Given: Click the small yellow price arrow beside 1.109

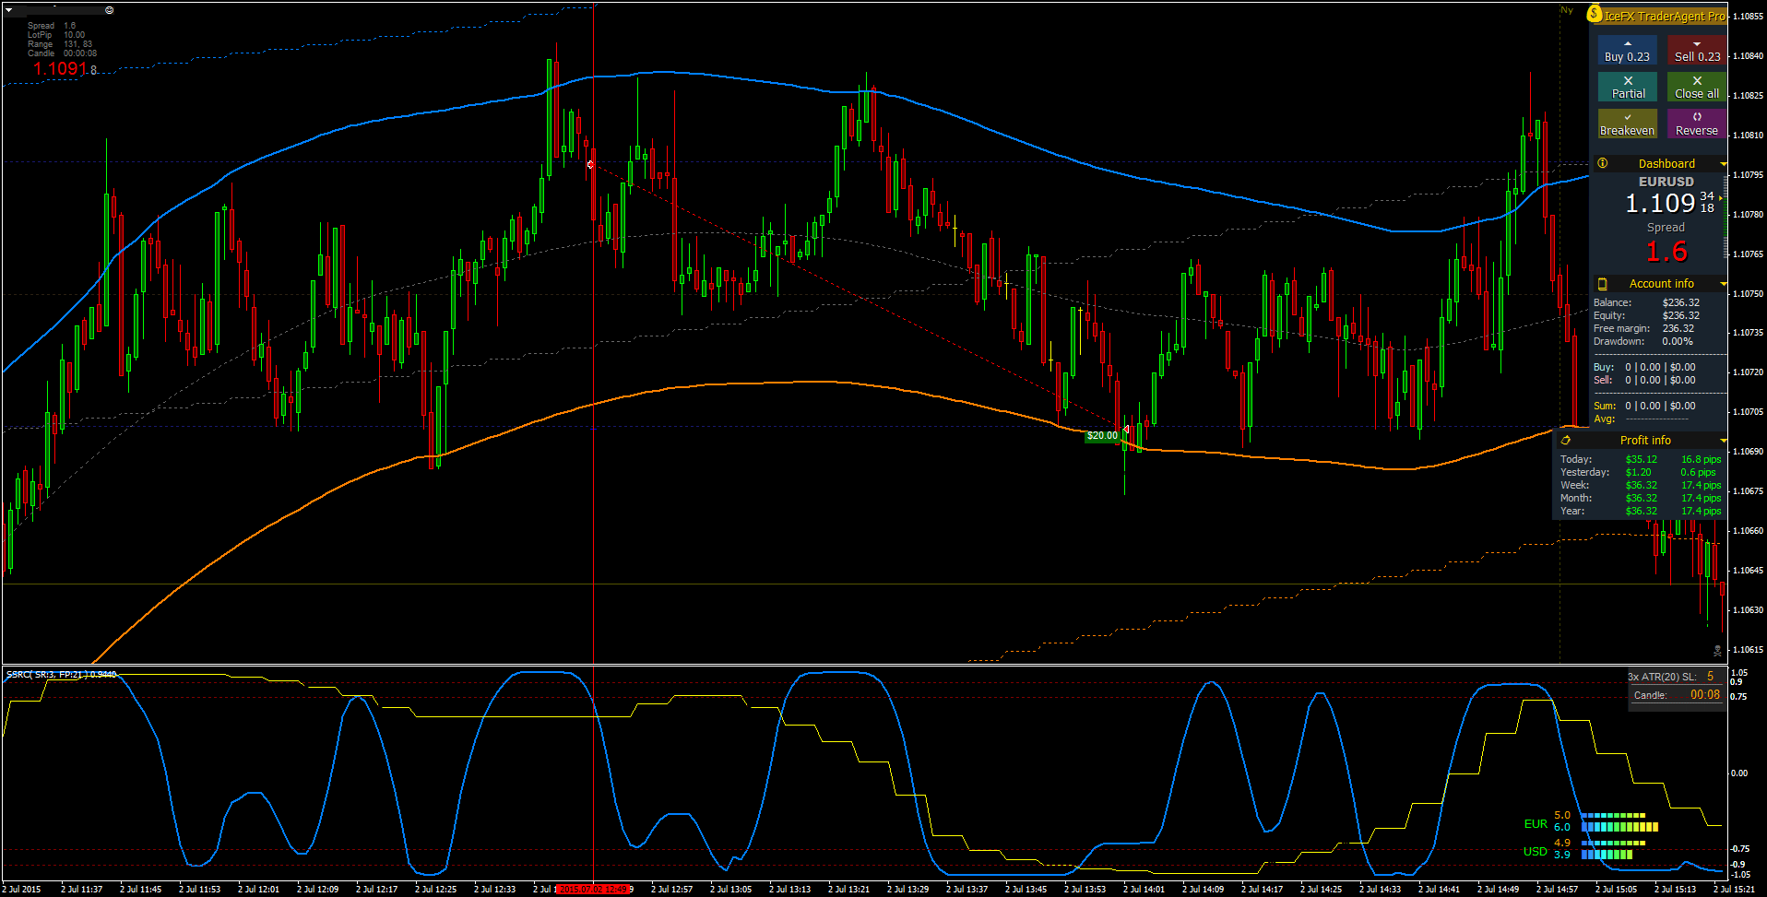Looking at the screenshot, I should click(x=1721, y=198).
